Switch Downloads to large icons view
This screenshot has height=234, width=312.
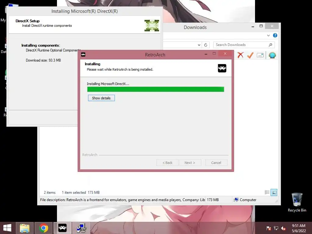274,192
